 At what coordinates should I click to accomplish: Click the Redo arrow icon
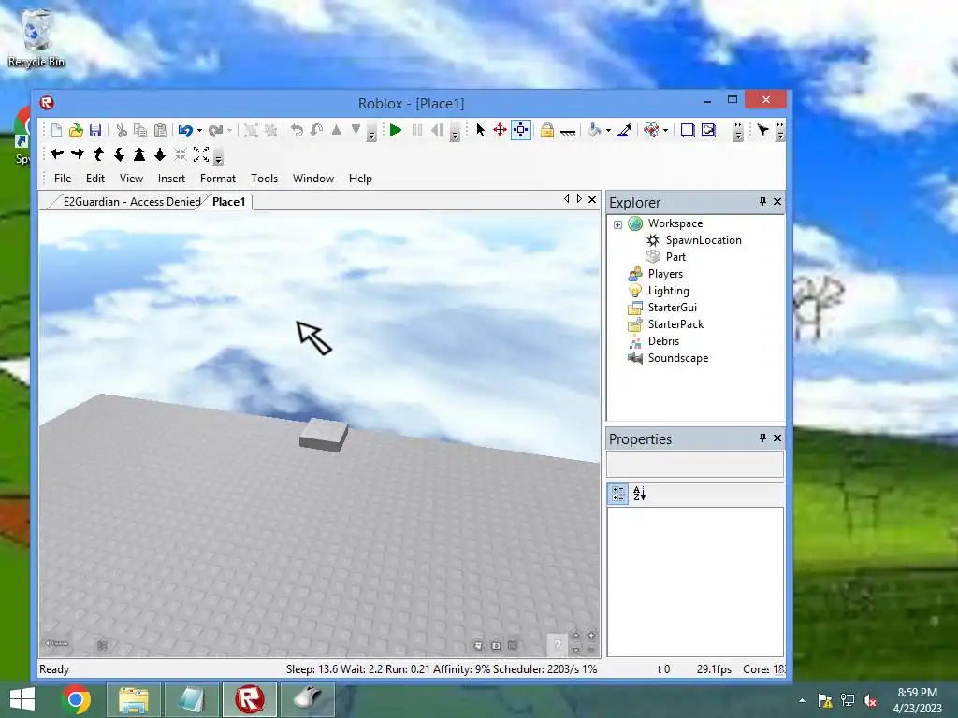[215, 130]
